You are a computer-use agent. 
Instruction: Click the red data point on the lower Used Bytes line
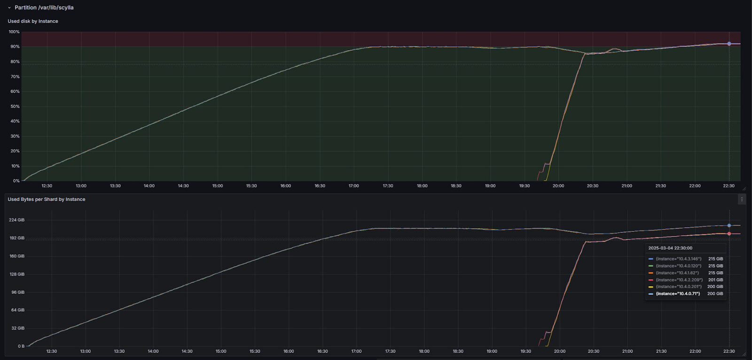click(x=729, y=234)
